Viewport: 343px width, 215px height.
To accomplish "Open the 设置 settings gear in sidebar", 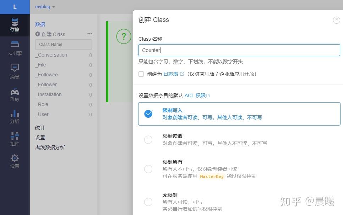I will (15, 160).
